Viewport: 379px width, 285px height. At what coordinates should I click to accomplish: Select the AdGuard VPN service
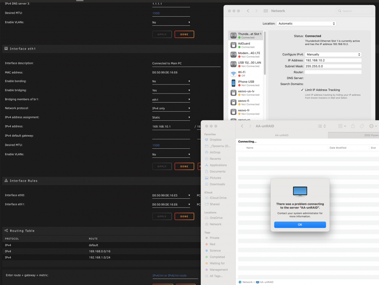[246, 45]
